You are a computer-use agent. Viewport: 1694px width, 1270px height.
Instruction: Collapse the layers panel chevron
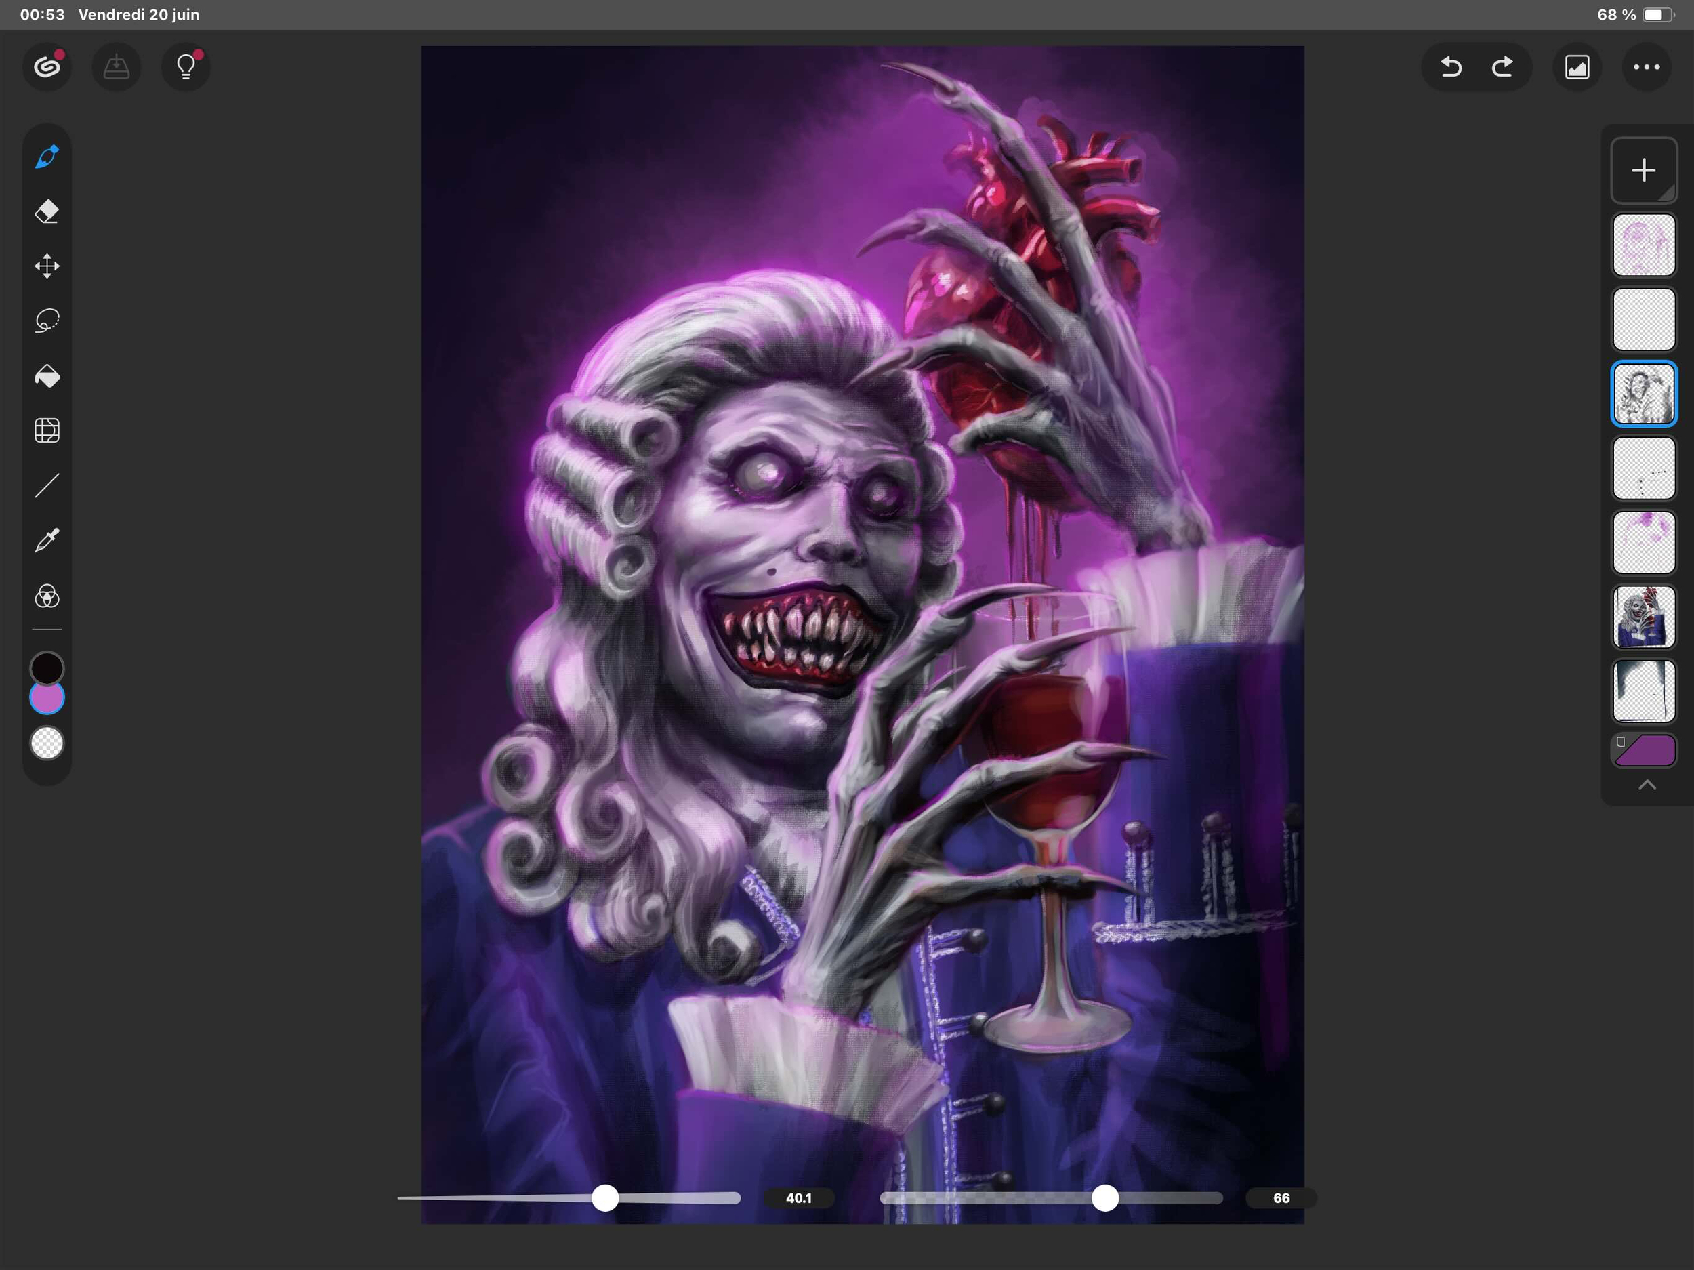click(1647, 785)
